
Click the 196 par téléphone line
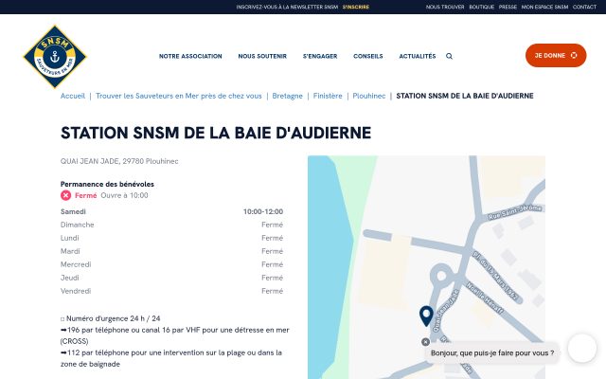[x=174, y=335]
